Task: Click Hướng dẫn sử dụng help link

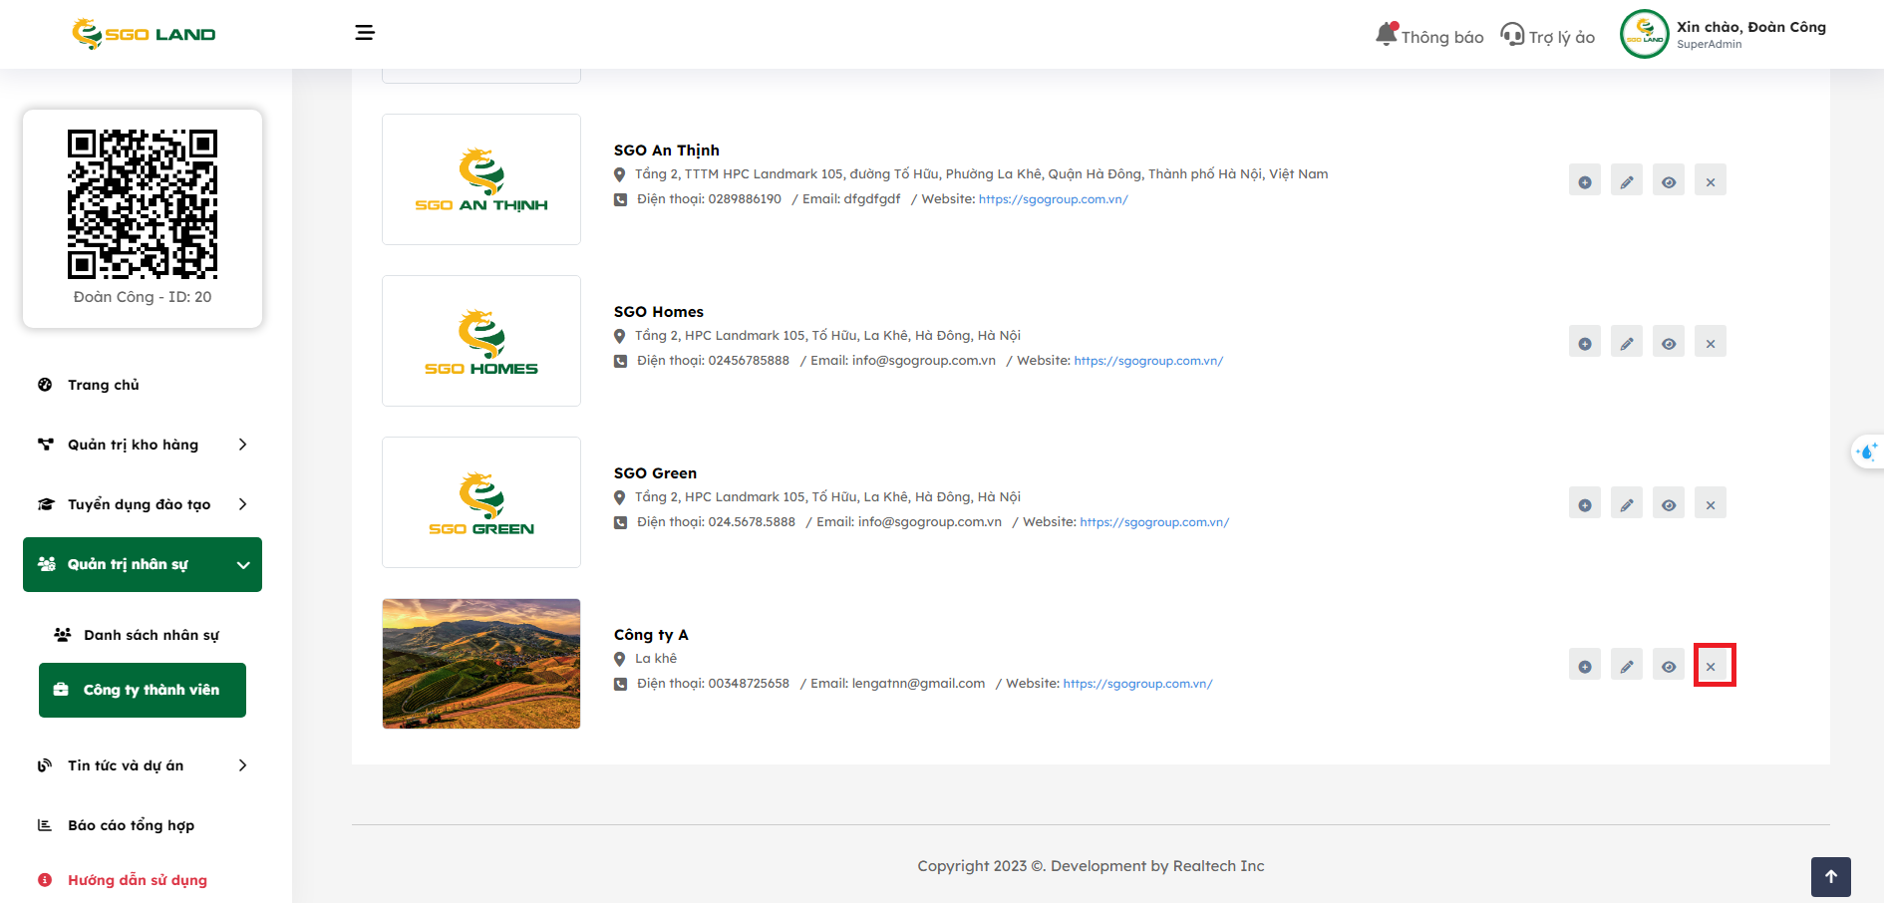Action: pos(137,880)
